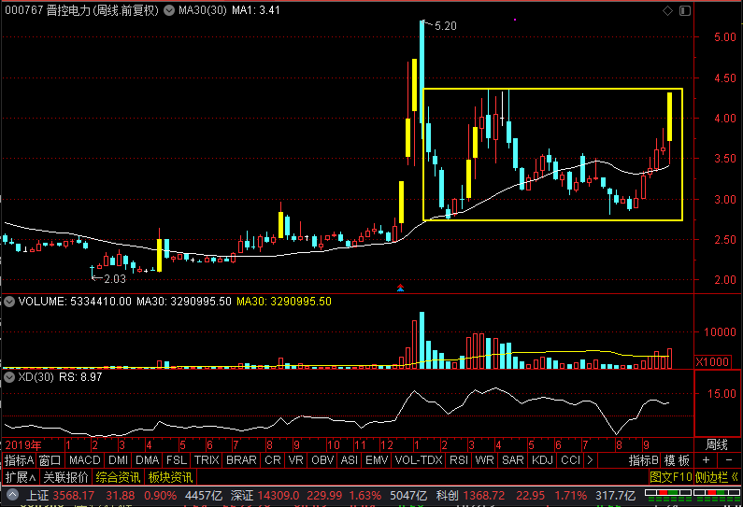Click the 5.20 peak price marker
The width and height of the screenshot is (743, 507).
click(446, 26)
